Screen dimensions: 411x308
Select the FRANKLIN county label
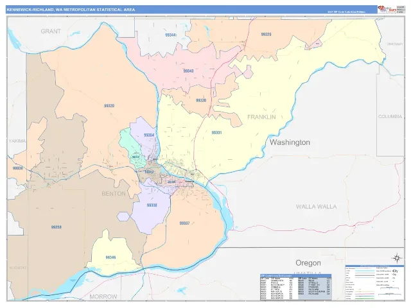[x=261, y=117]
